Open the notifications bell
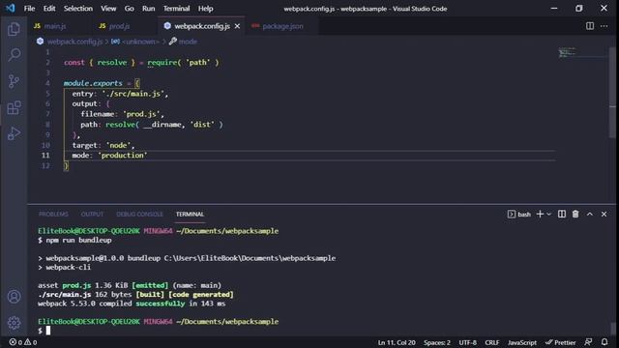The image size is (619, 348). coord(604,342)
